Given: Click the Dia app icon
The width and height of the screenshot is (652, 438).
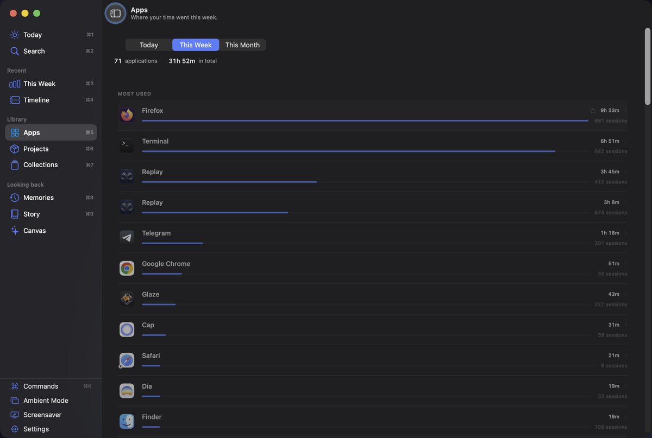Looking at the screenshot, I should [127, 391].
